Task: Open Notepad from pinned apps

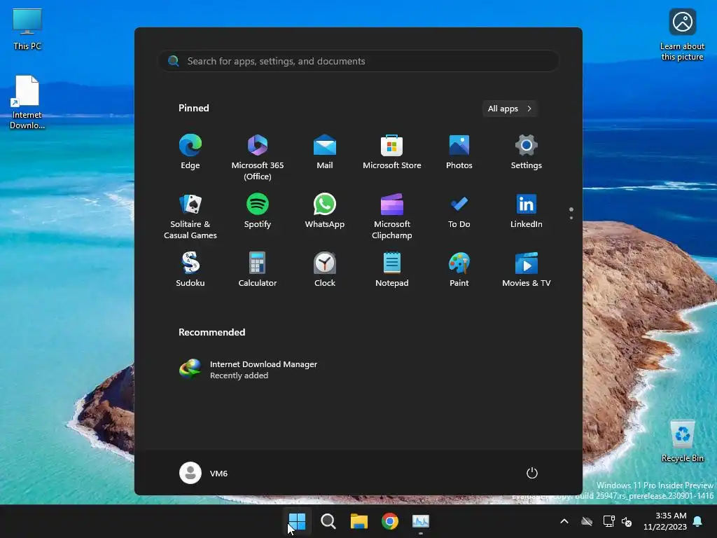Action: pos(392,270)
